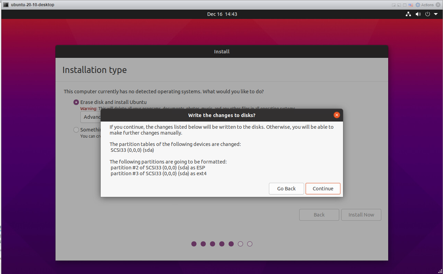Viewport: 443px width, 274px height.
Task: Click the console terminal icon beside ubuntu-20-10-desktop
Action: click(6, 5)
